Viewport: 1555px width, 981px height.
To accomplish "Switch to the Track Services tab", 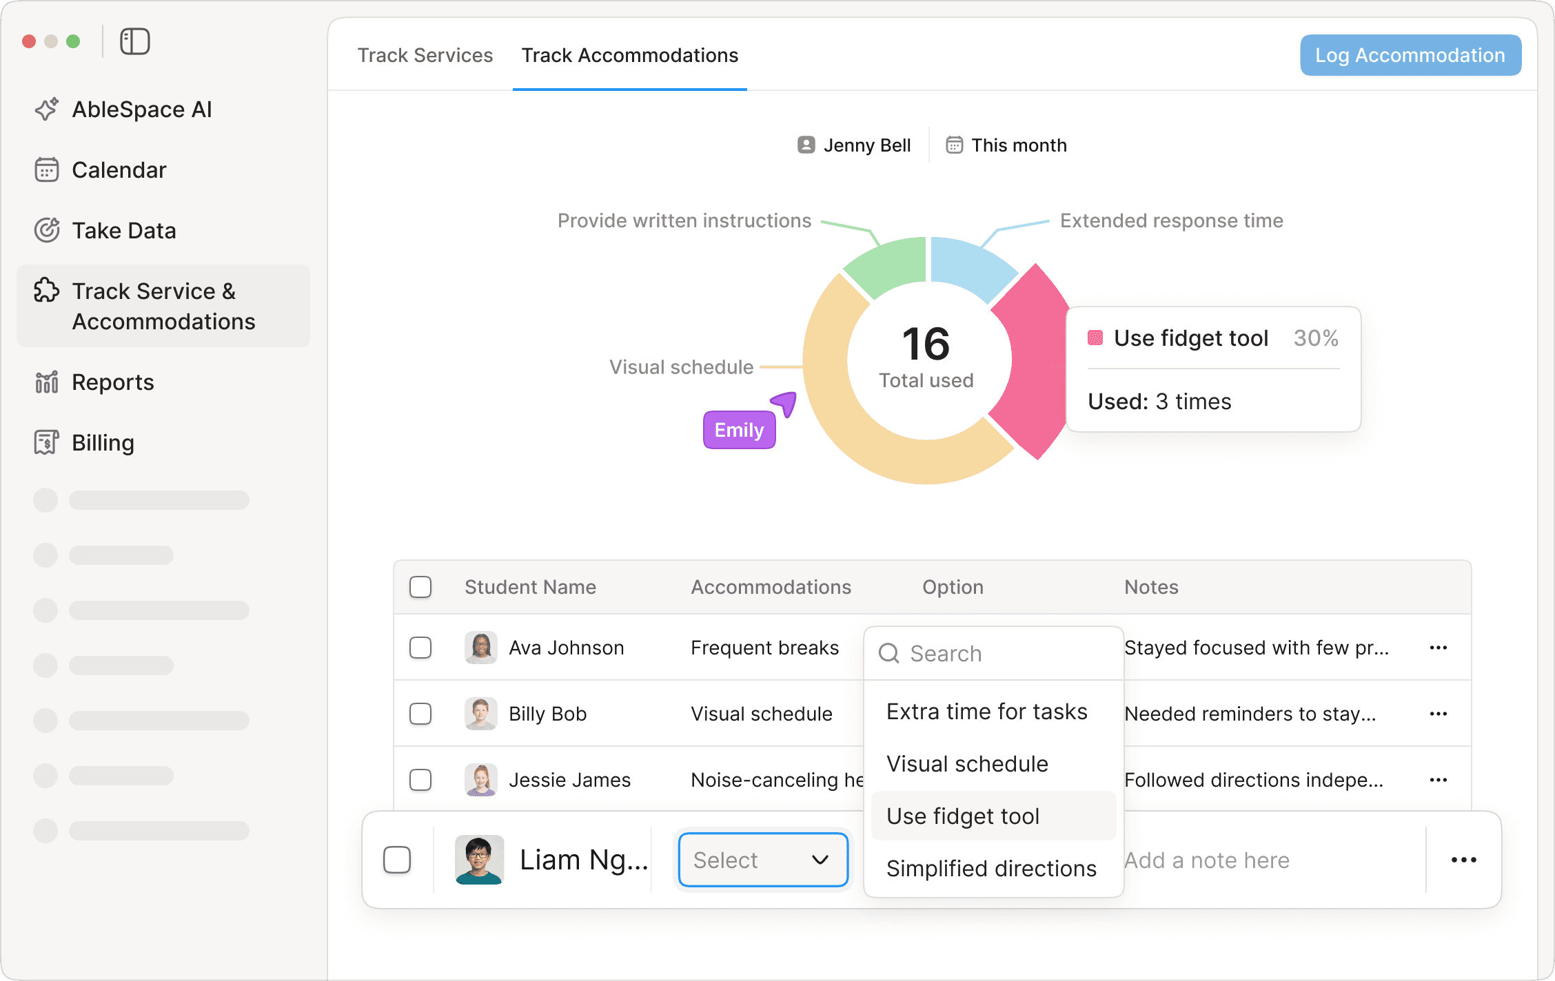I will [425, 55].
